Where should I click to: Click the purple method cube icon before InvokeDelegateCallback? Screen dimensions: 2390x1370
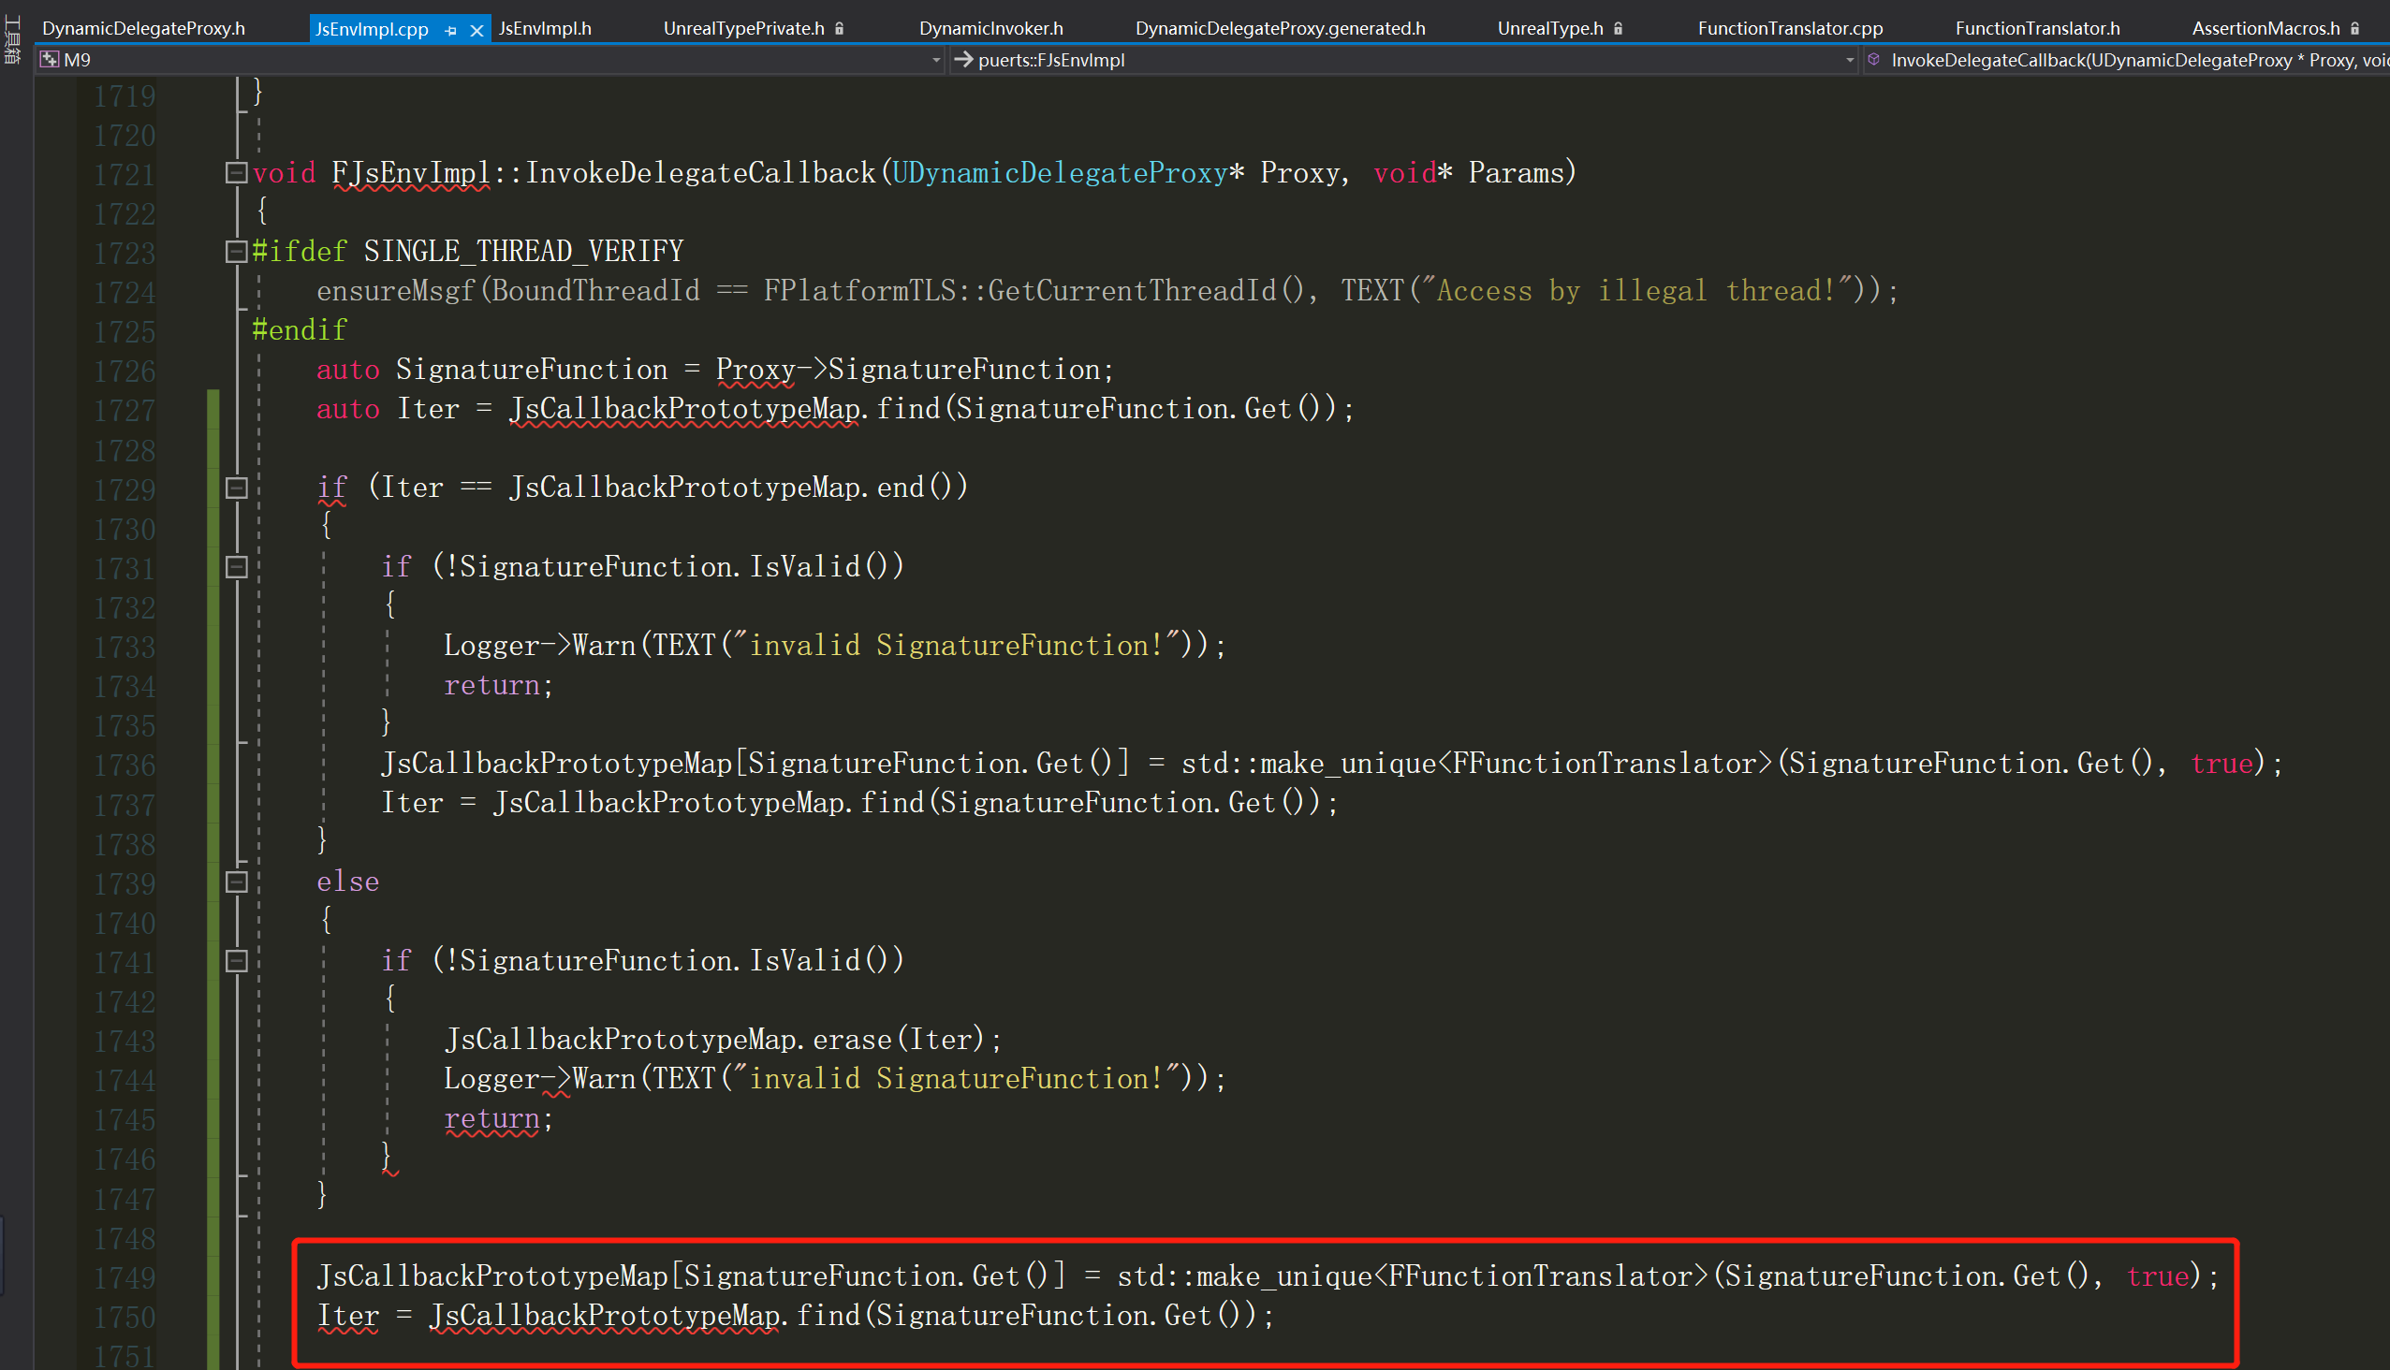[1875, 59]
